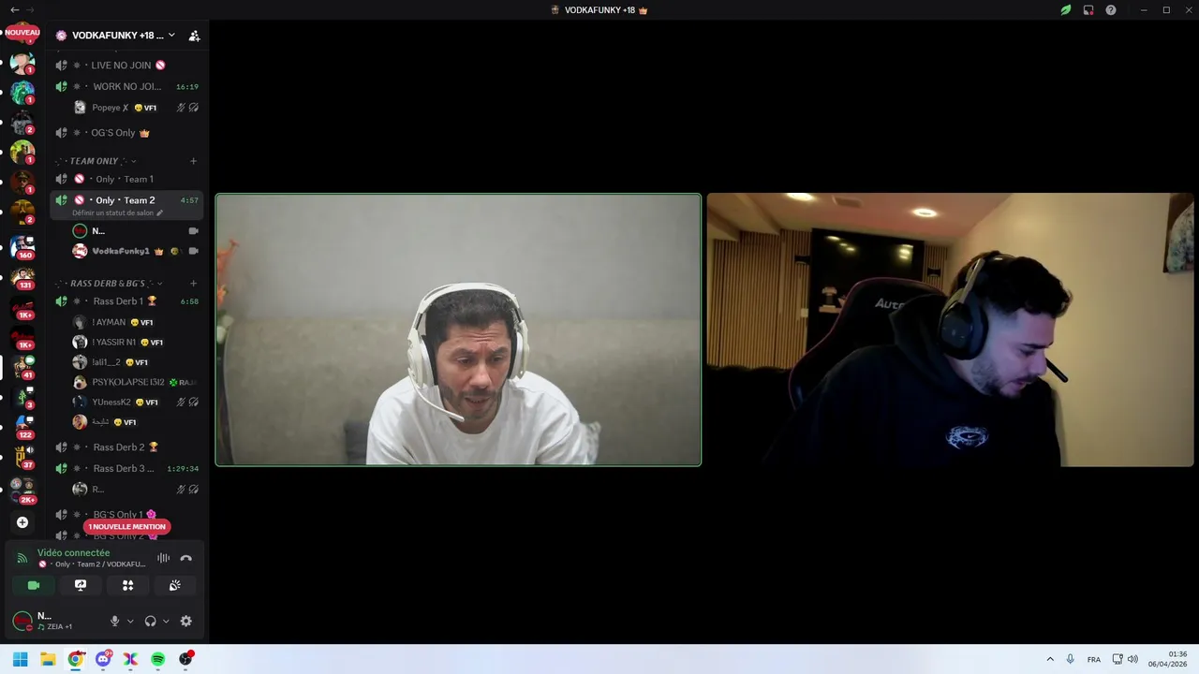Viewport: 1199px width, 674px height.
Task: Click the FRA language indicator
Action: coord(1094,659)
